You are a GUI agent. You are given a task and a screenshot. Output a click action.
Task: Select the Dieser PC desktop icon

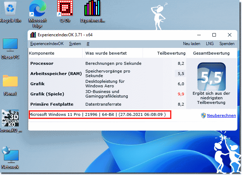point(10,49)
